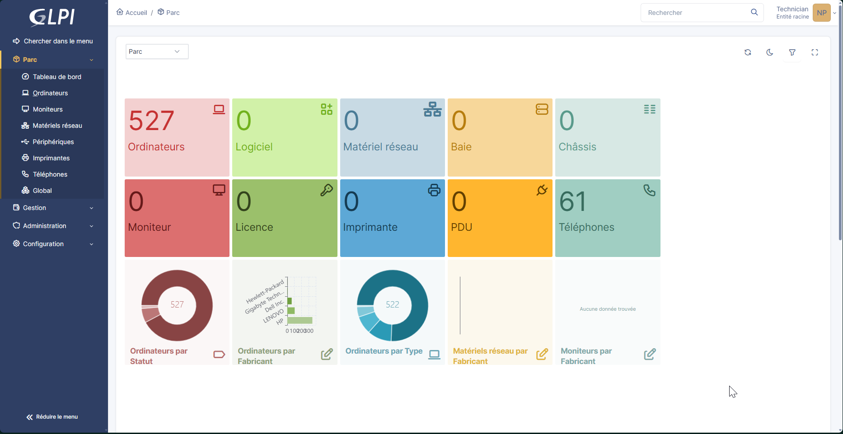The image size is (843, 434).
Task: Click the Ordinateurs par Statut donut chart
Action: [x=177, y=305]
